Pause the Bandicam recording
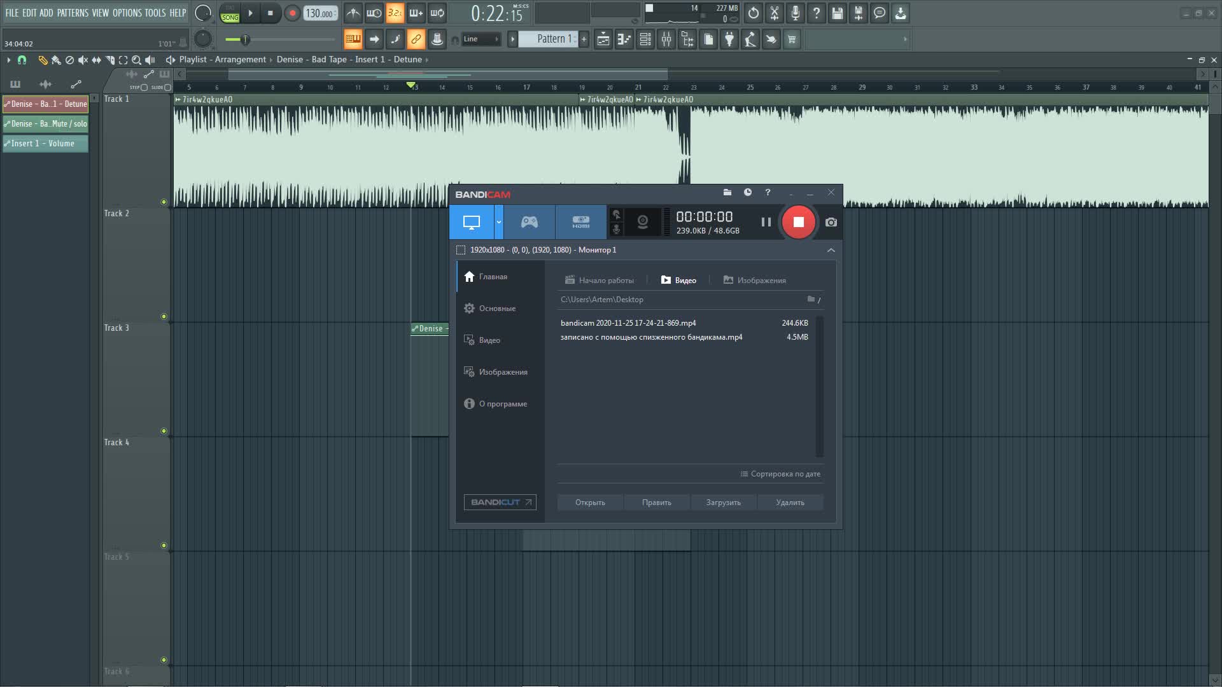 [766, 222]
